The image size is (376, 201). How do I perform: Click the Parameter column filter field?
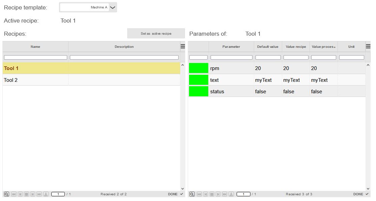click(231, 58)
